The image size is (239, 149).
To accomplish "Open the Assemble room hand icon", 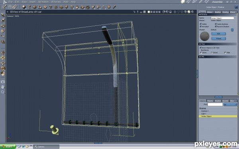I will click(x=183, y=2).
